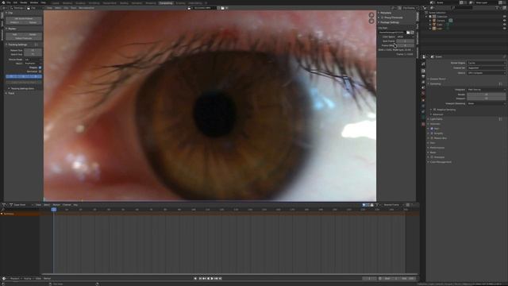Enable the Simplify checkbox
This screenshot has height=286, width=508.
tap(432, 133)
